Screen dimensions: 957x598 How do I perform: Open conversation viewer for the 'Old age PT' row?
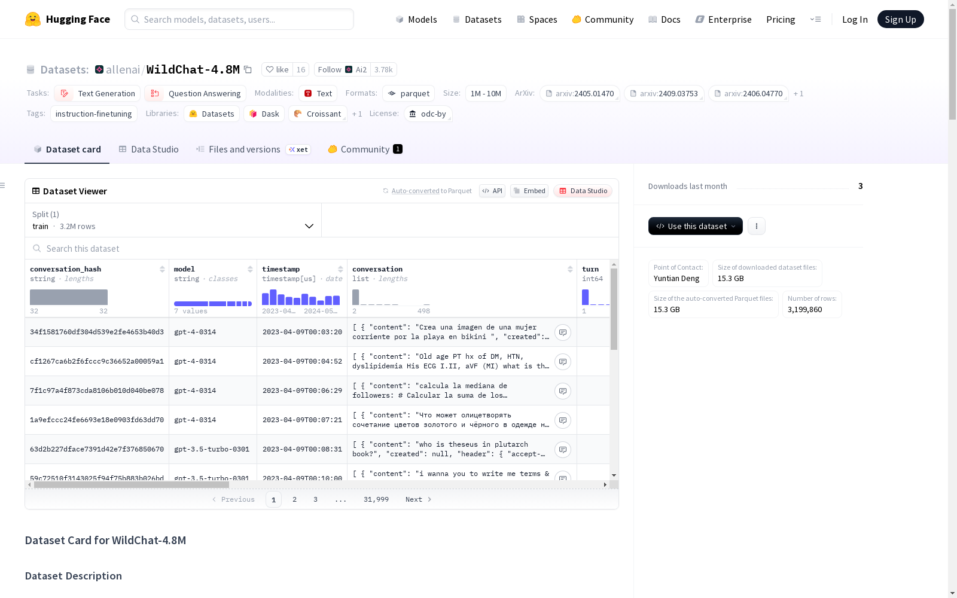point(563,362)
